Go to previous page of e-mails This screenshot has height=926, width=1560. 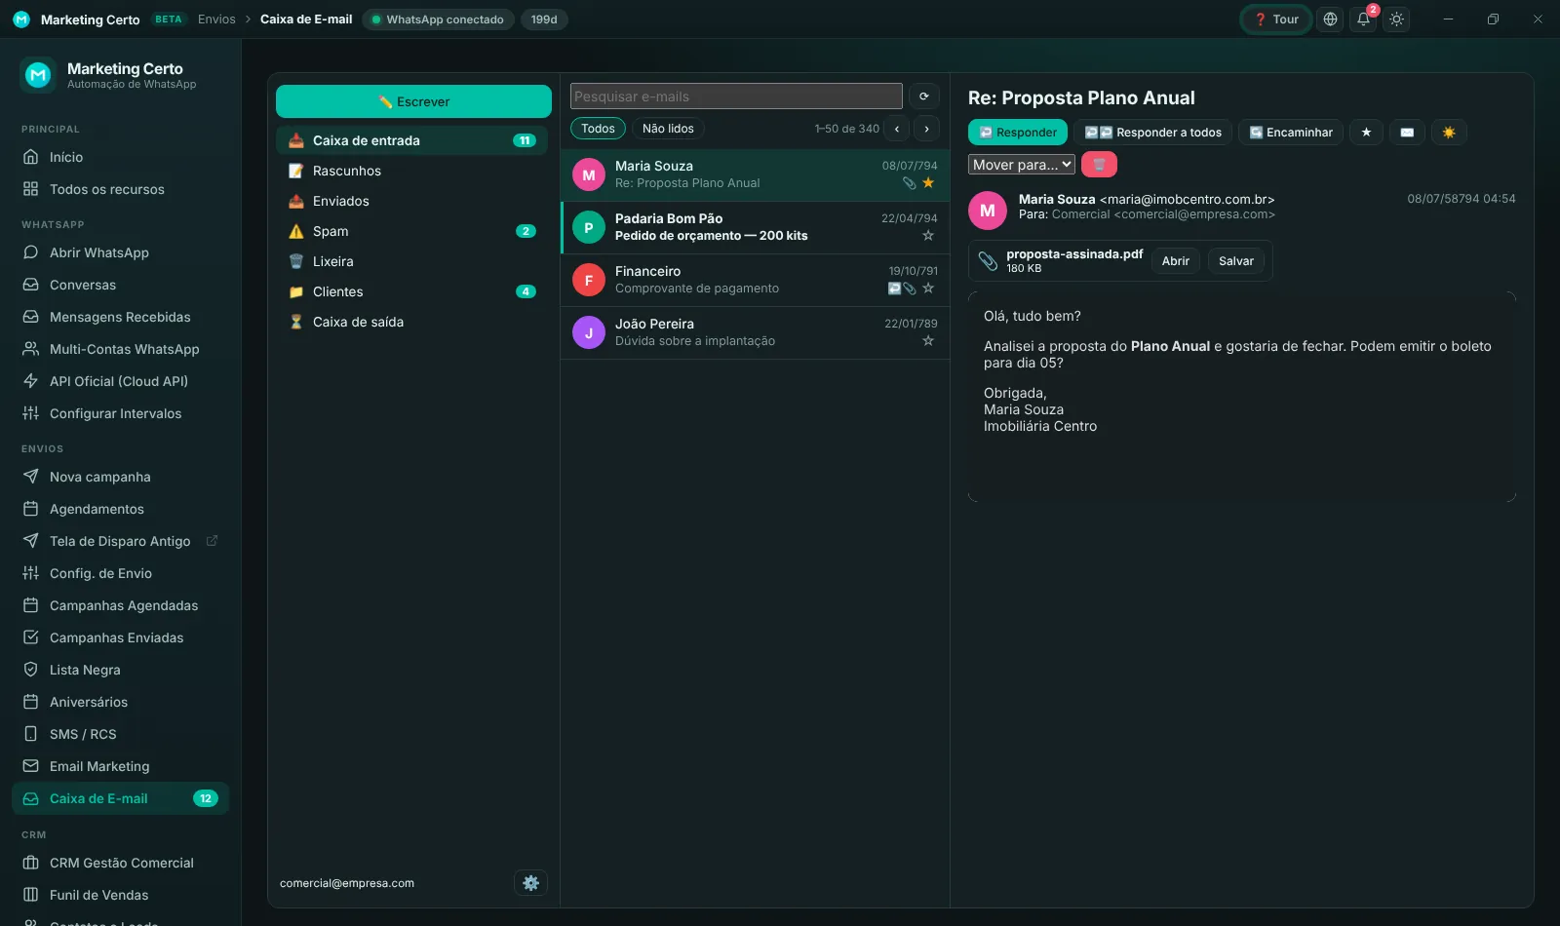897,129
